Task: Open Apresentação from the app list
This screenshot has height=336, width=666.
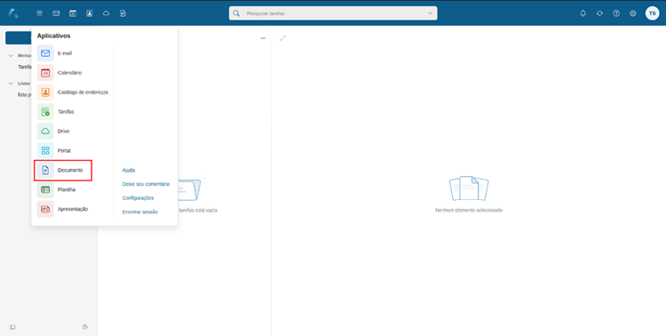Action: (x=63, y=209)
